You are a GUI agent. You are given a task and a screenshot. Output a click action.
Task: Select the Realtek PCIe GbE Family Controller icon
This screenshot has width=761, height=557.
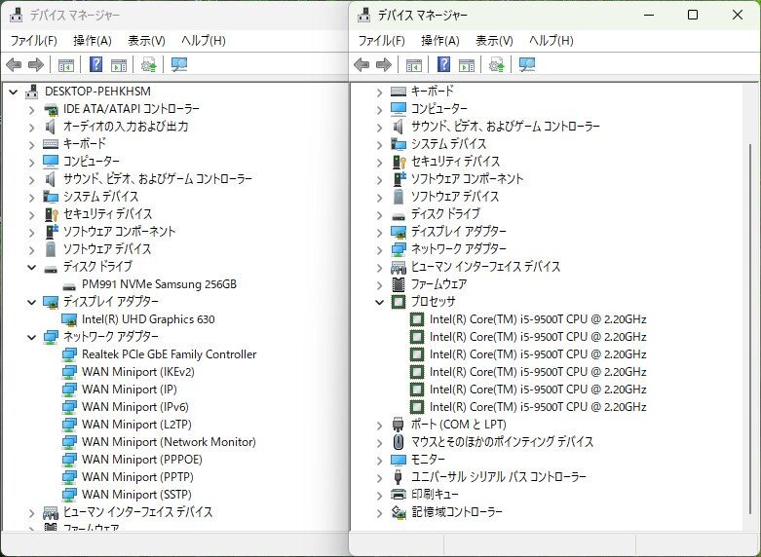(69, 354)
